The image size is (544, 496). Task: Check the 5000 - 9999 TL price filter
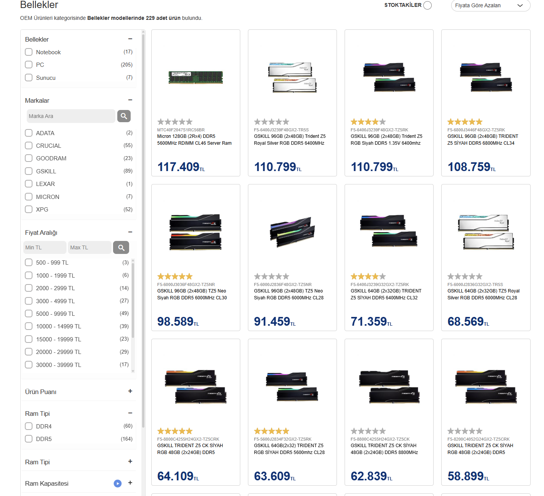[29, 313]
